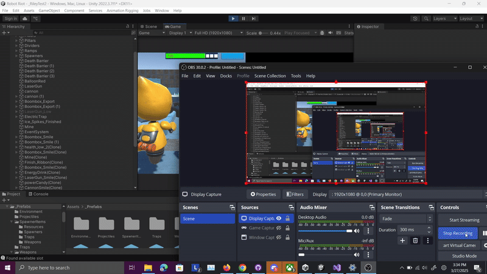Toggle Game view gizmos bug icon
487x274 pixels.
(322, 33)
